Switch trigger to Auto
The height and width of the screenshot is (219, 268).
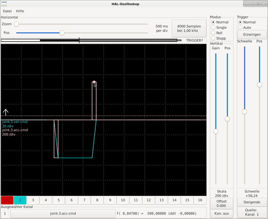[x=240, y=27]
